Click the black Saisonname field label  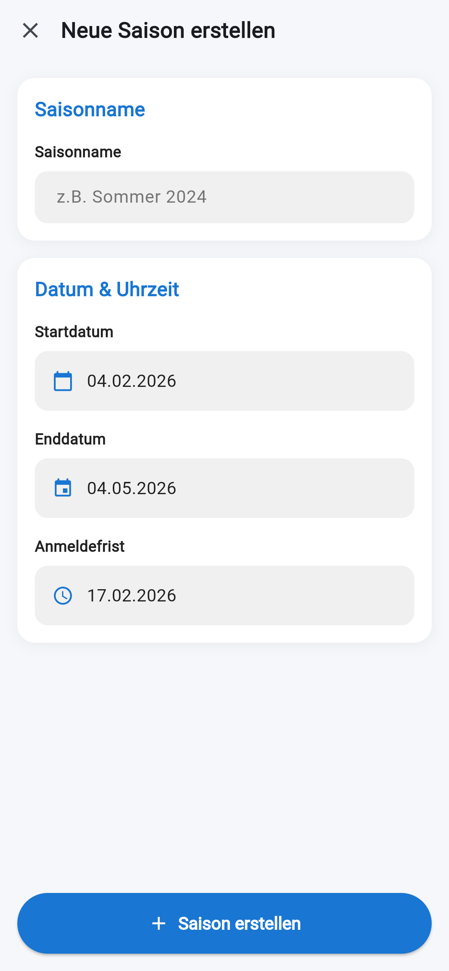(x=78, y=152)
